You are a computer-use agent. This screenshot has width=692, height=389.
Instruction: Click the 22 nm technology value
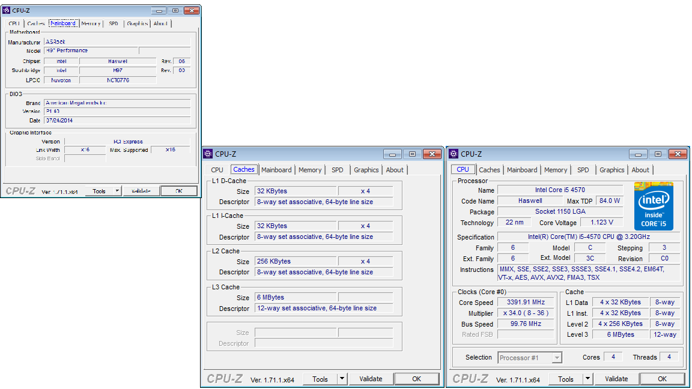[515, 222]
